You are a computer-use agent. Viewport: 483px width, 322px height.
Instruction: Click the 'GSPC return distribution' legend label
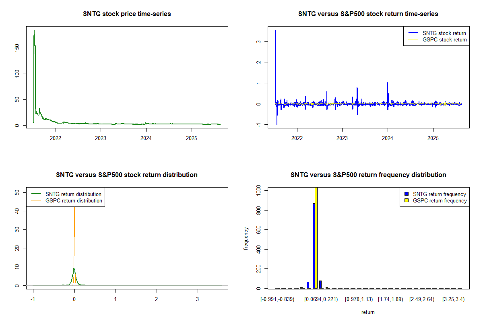[74, 200]
